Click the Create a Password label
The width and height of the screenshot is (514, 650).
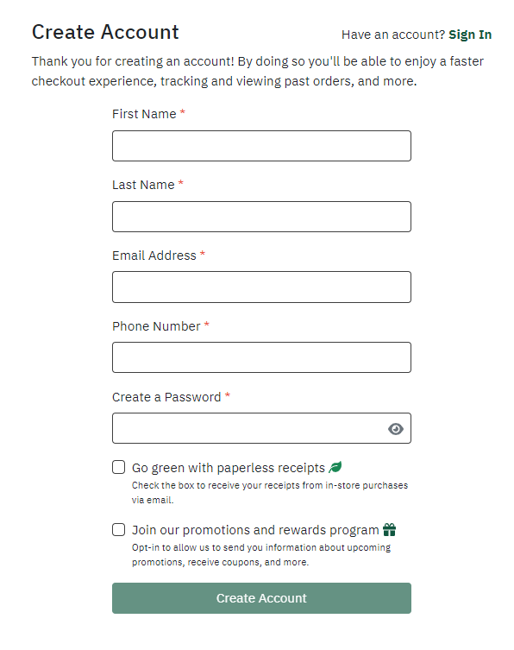166,397
